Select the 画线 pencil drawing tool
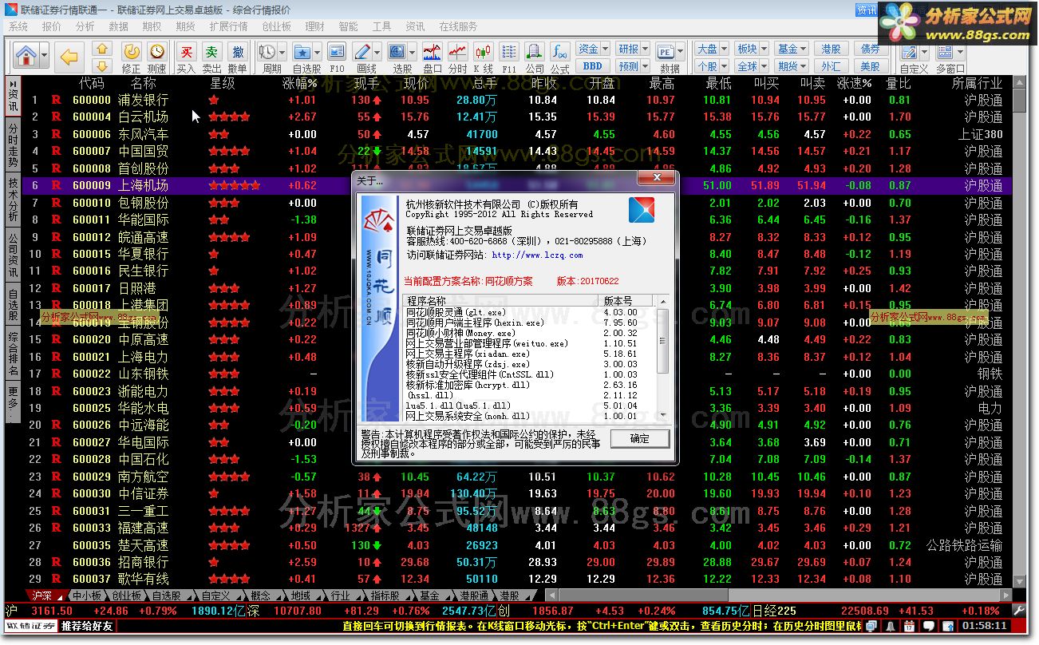The width and height of the screenshot is (1039, 645). (x=362, y=51)
